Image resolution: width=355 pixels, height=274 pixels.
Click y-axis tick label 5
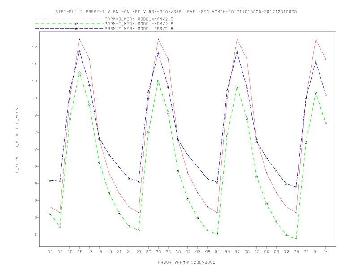(35, 167)
